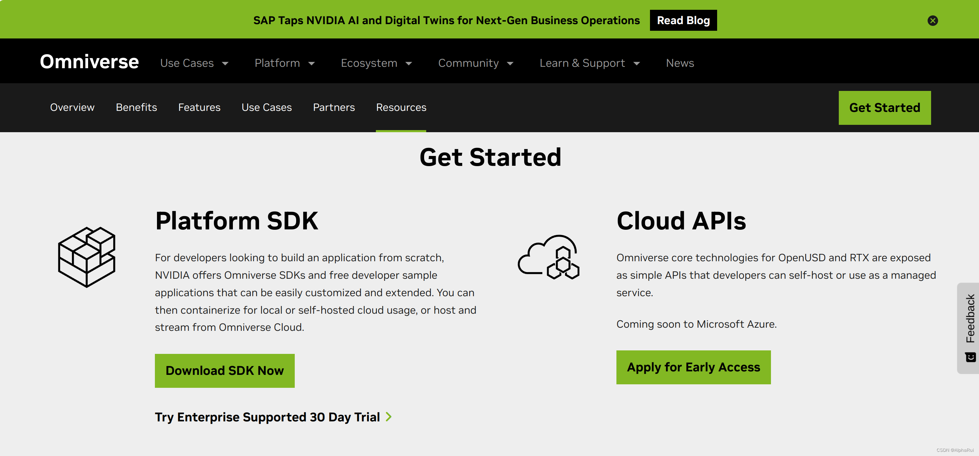The width and height of the screenshot is (979, 456).
Task: Go to the News menu item
Action: point(679,63)
